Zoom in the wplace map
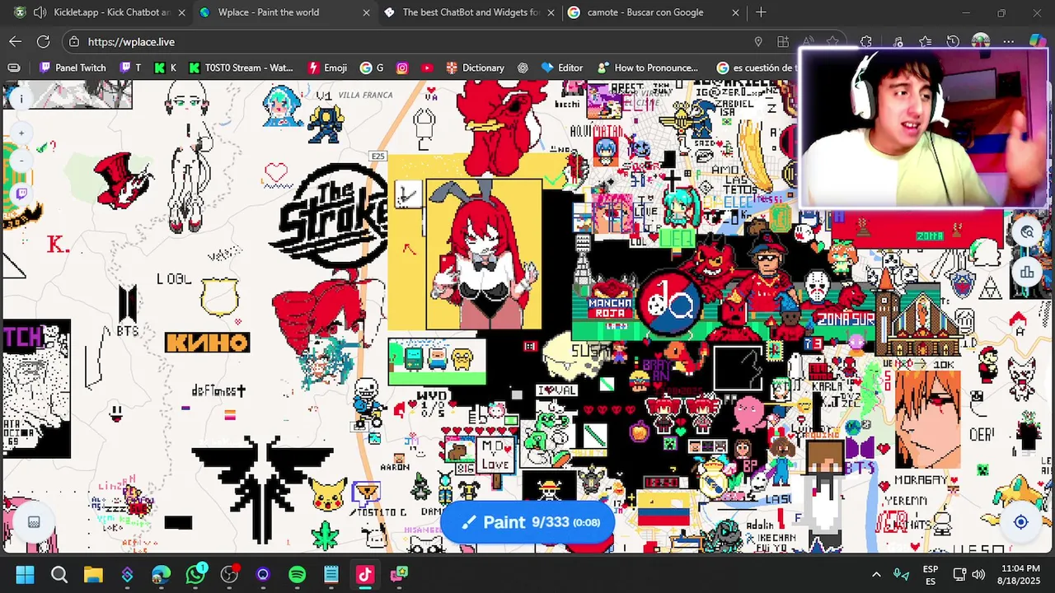 click(x=21, y=133)
